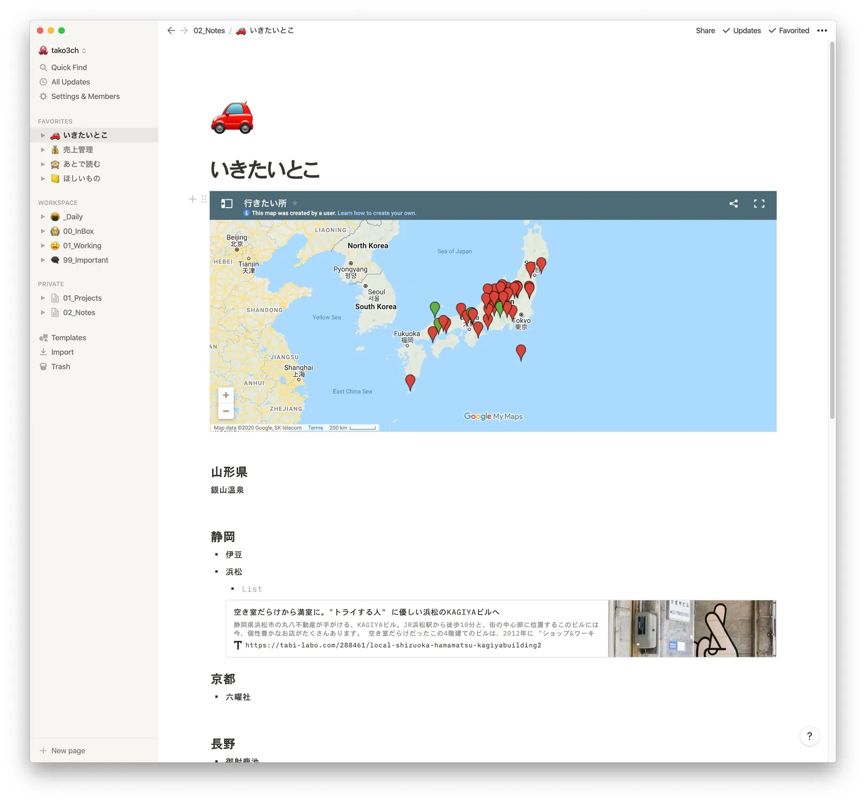The width and height of the screenshot is (866, 802).
Task: Open the help question mark button
Action: tap(809, 736)
